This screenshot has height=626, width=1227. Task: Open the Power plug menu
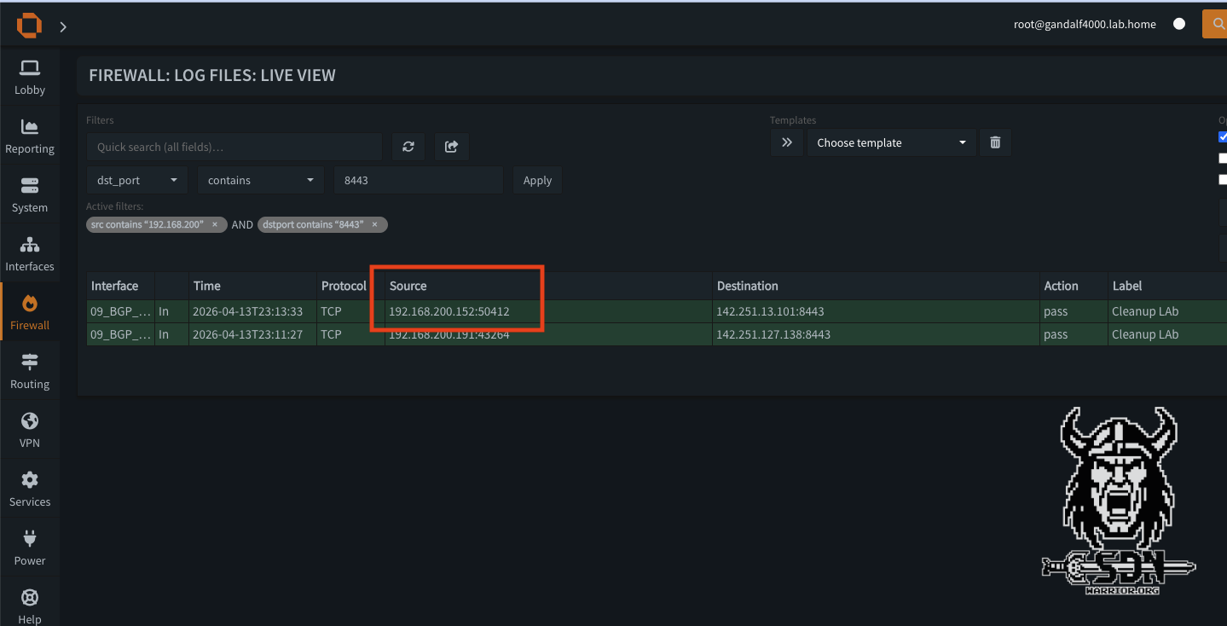point(30,548)
